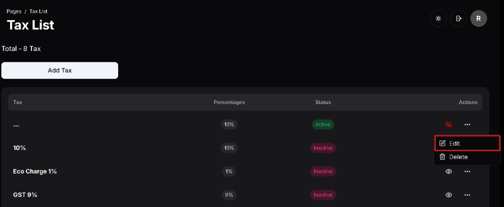Click the green Active status badge

[x=323, y=125]
